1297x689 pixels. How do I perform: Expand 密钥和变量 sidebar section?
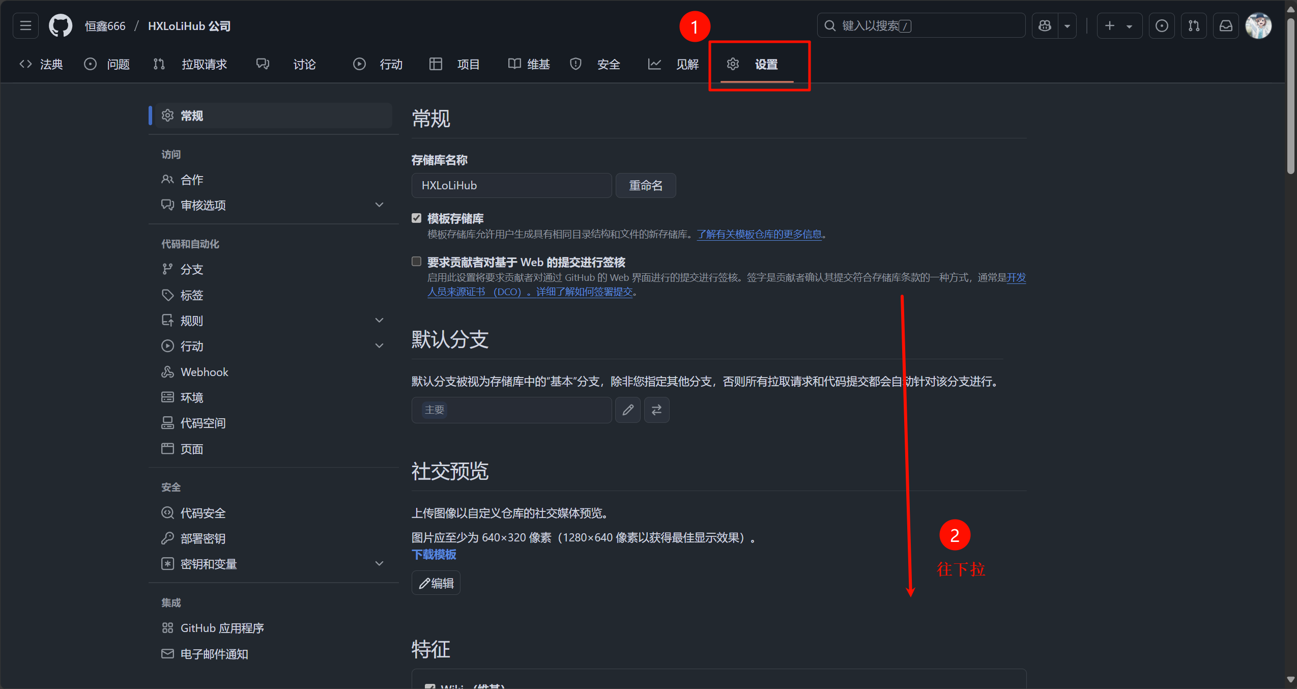tap(274, 564)
